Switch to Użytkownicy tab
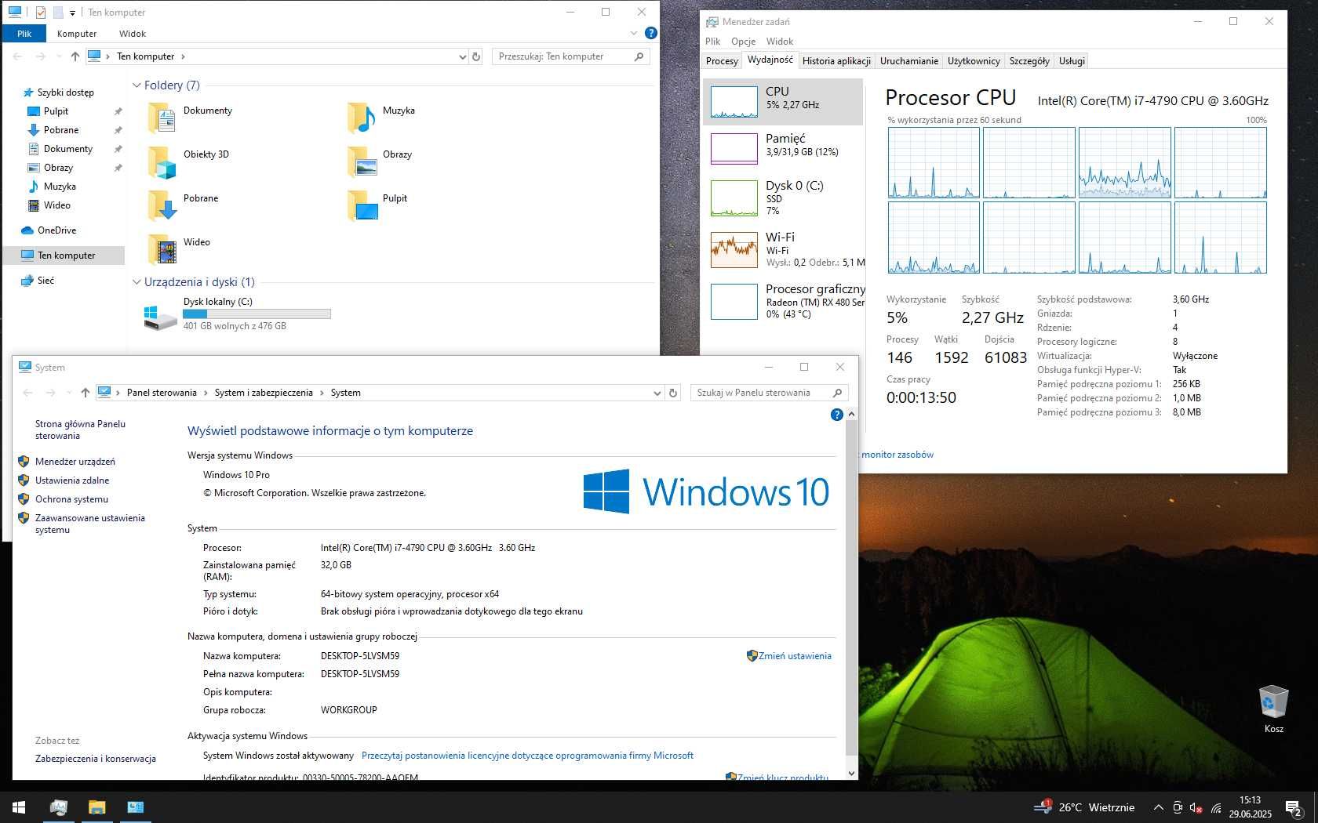The image size is (1318, 823). tap(974, 61)
